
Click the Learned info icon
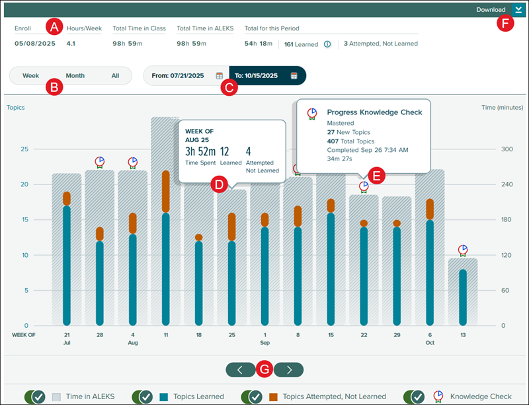coord(327,44)
